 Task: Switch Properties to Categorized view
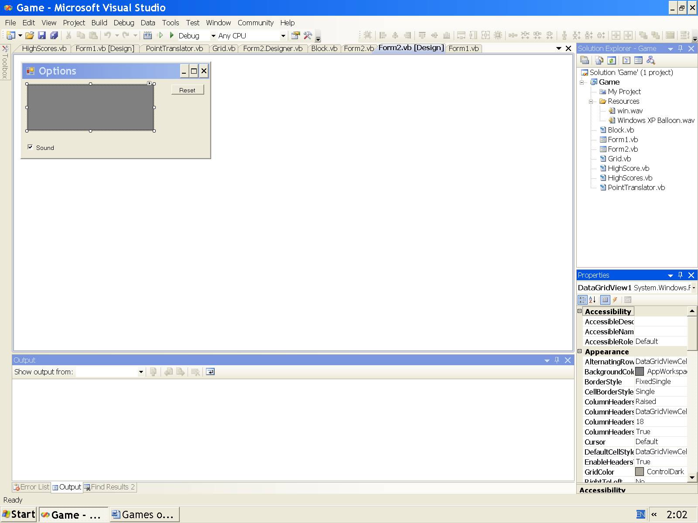click(582, 300)
